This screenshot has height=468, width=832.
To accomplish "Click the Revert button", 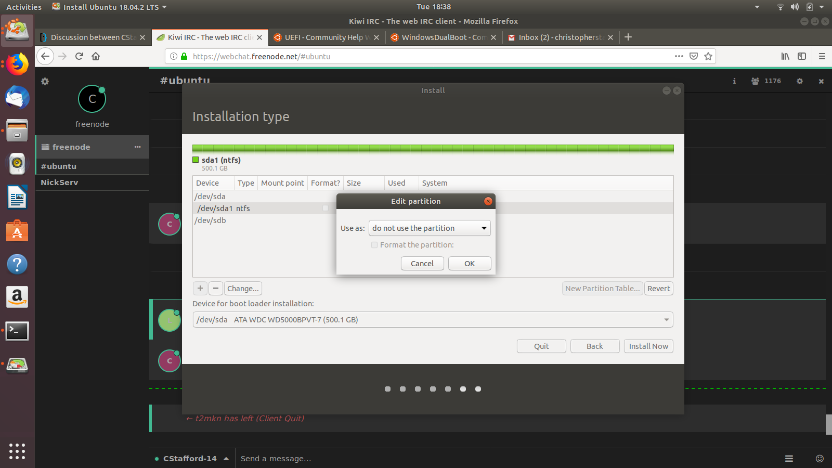I will pyautogui.click(x=659, y=289).
